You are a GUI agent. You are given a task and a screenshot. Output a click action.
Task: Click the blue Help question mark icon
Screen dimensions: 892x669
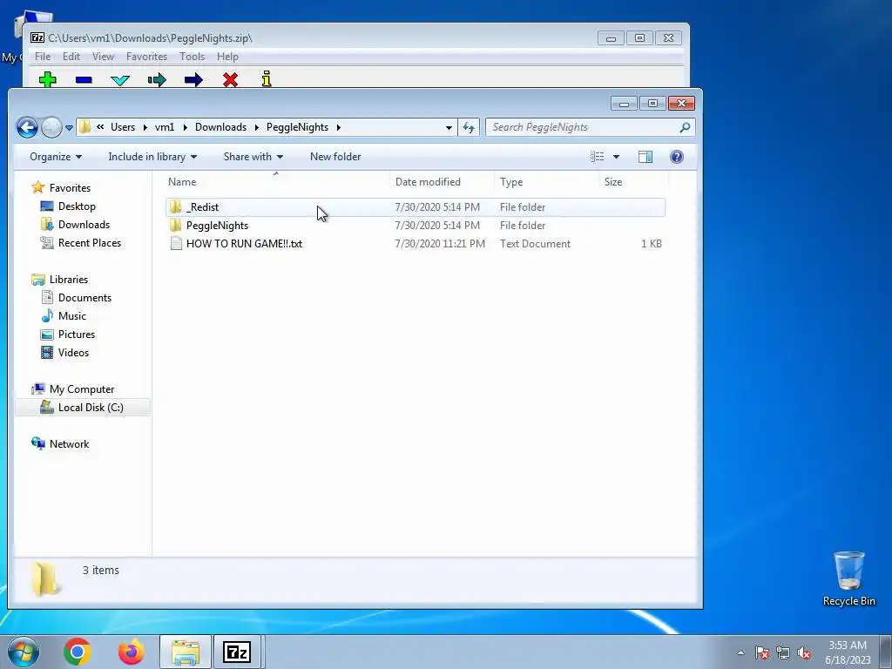point(676,157)
